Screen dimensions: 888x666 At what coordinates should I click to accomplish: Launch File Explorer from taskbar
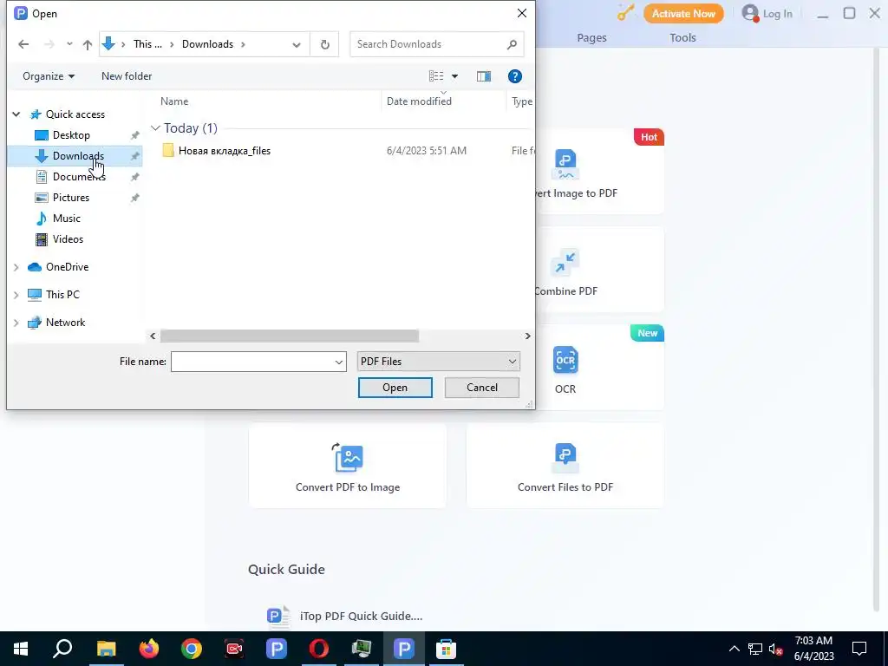(x=106, y=649)
